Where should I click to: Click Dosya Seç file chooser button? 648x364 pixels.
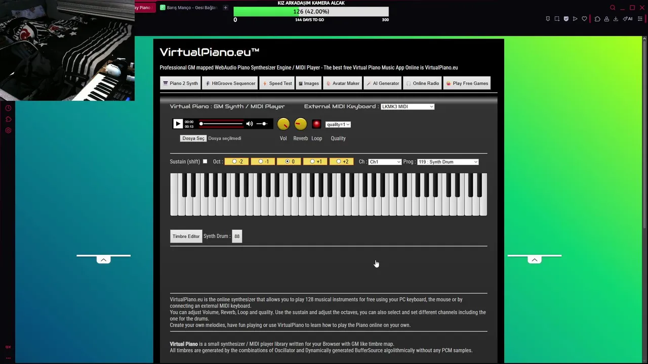click(193, 139)
